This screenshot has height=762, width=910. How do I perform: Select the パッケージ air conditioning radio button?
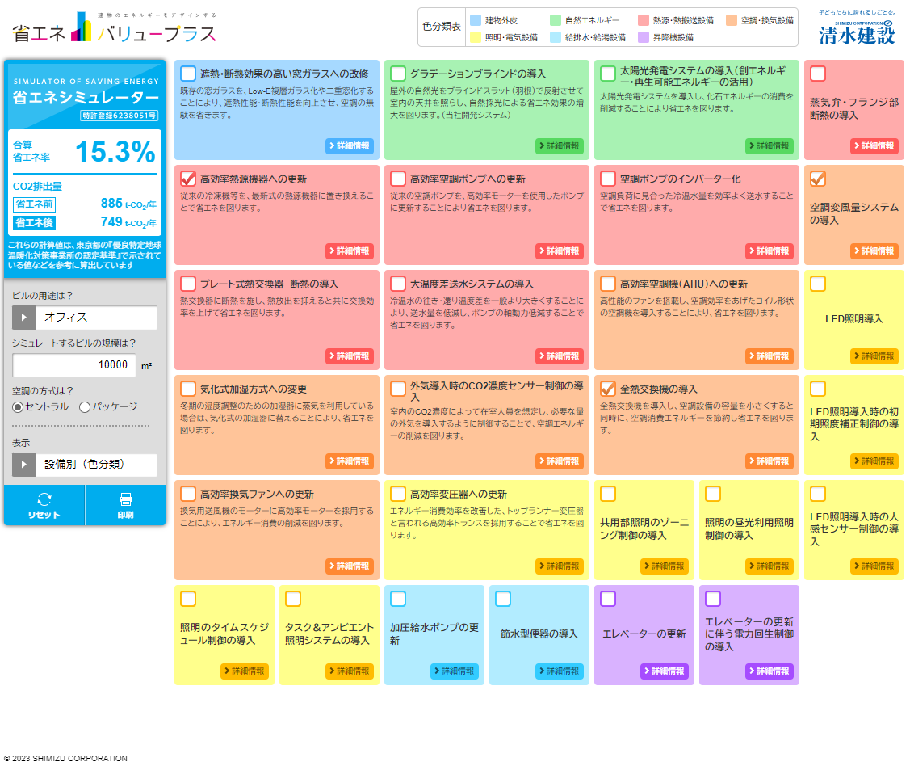click(x=85, y=407)
